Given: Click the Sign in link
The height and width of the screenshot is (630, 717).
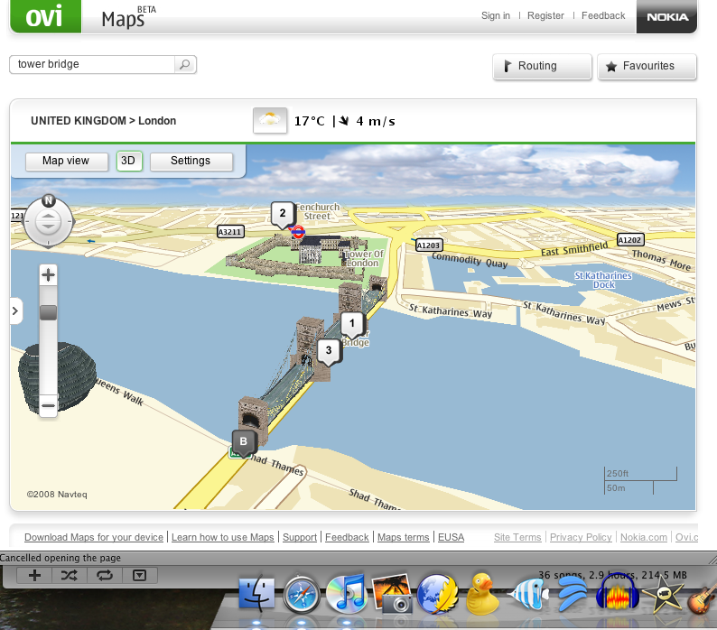Looking at the screenshot, I should 495,15.
